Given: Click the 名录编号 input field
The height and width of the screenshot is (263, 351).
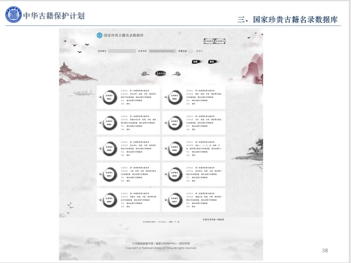Looking at the screenshot, I should point(122,51).
